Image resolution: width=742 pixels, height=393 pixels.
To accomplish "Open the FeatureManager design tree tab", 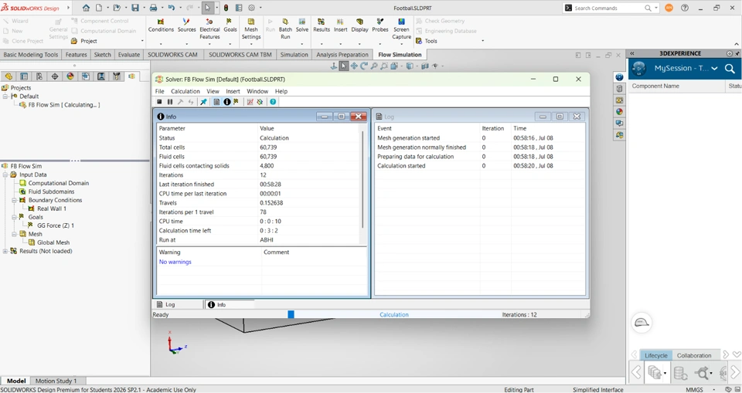I will [9, 76].
